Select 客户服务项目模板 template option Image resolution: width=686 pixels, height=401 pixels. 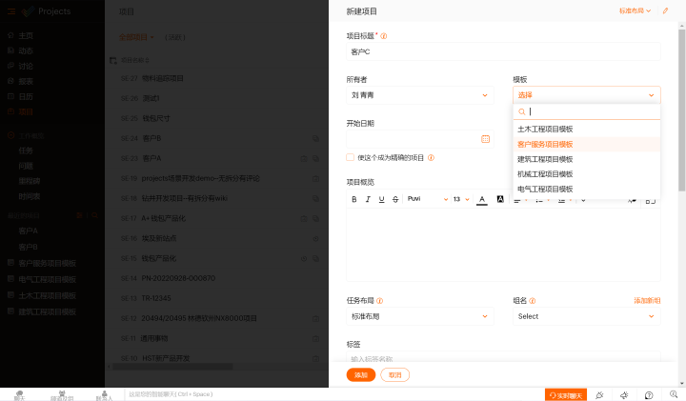(587, 145)
